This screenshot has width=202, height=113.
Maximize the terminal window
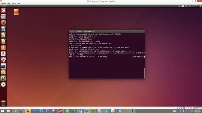tap(74, 31)
